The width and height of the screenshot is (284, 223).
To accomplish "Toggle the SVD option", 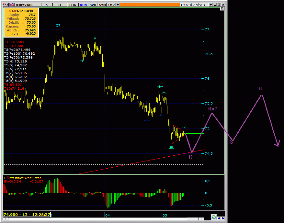I will pos(93,5).
